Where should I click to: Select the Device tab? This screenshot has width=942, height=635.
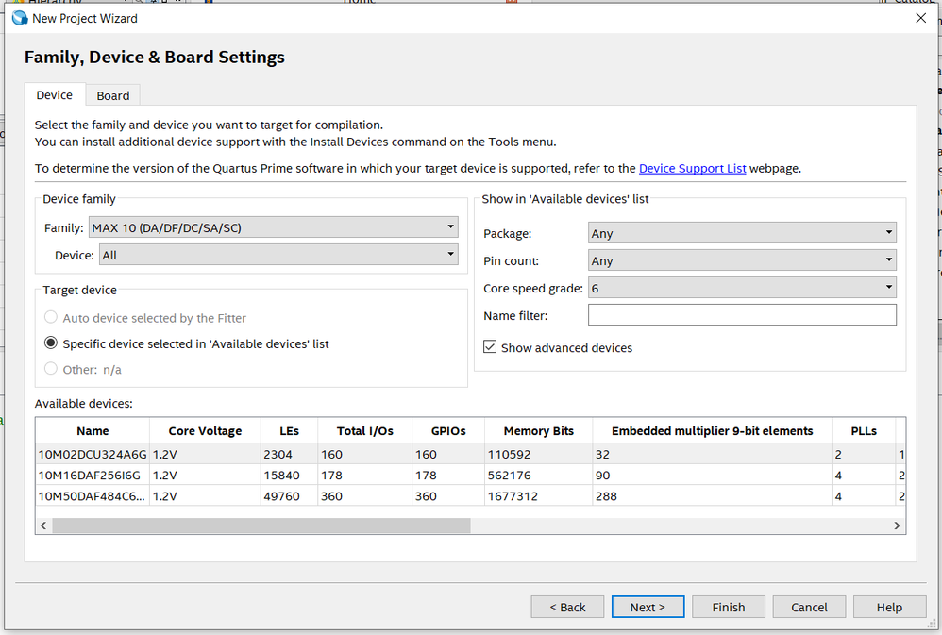(x=54, y=95)
